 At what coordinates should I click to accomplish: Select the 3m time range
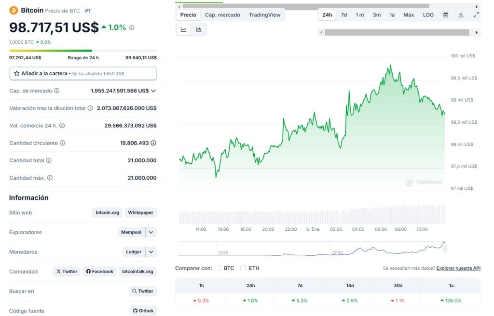(376, 15)
